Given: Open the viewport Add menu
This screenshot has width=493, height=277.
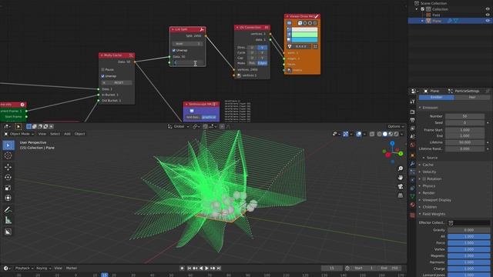Looking at the screenshot, I should point(67,134).
